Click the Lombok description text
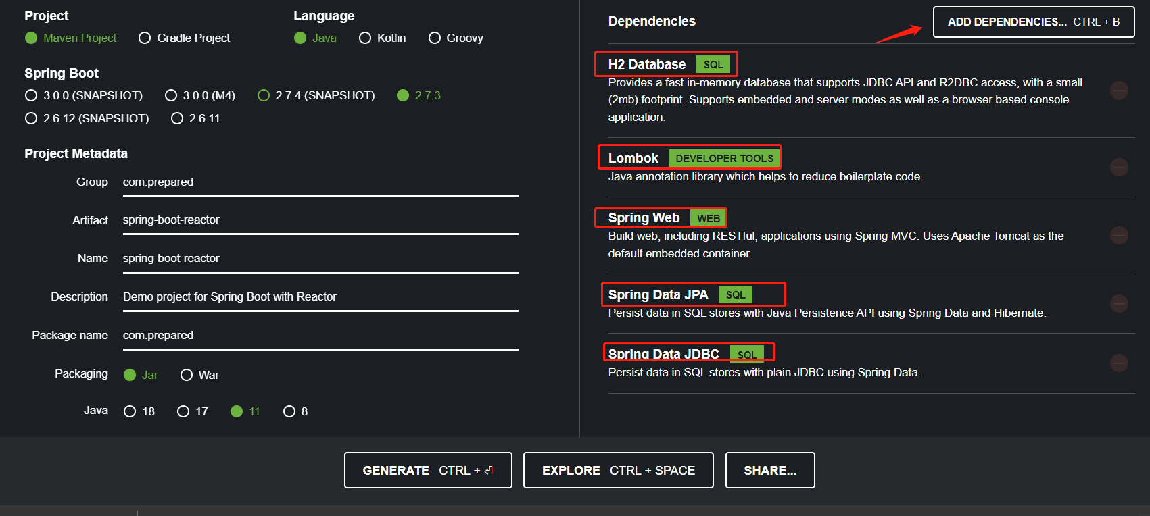This screenshot has height=516, width=1150. pyautogui.click(x=765, y=176)
